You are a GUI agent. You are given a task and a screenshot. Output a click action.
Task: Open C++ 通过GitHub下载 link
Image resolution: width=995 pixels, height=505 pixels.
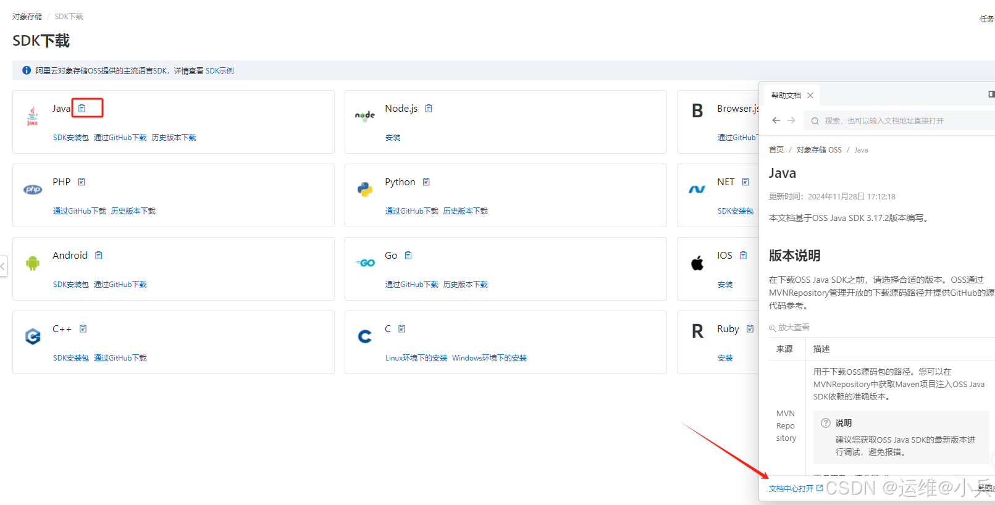click(120, 358)
